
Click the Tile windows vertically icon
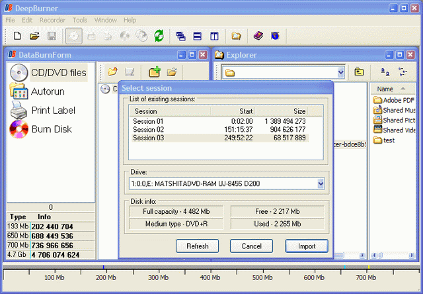[x=214, y=36]
